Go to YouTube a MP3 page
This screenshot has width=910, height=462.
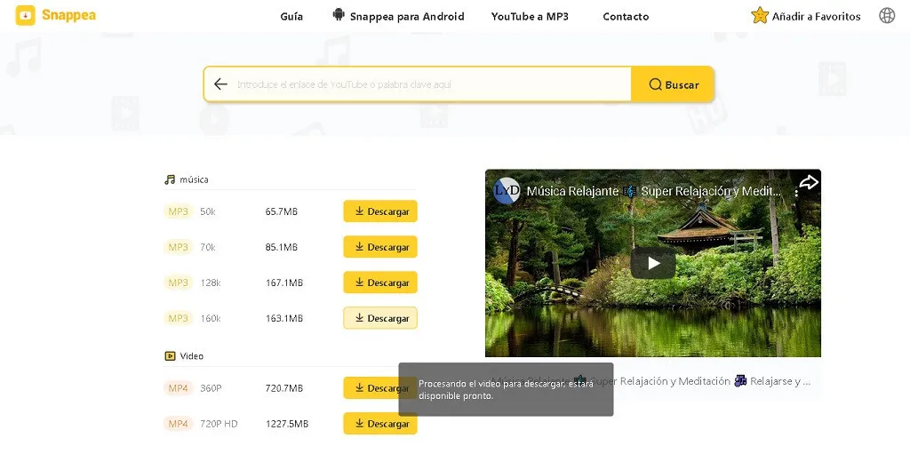tap(530, 16)
